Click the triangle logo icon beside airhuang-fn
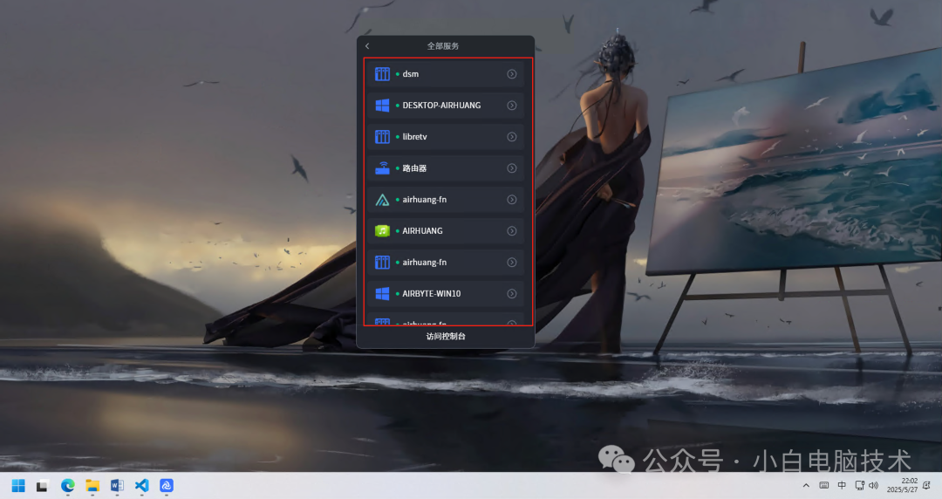 pos(382,200)
